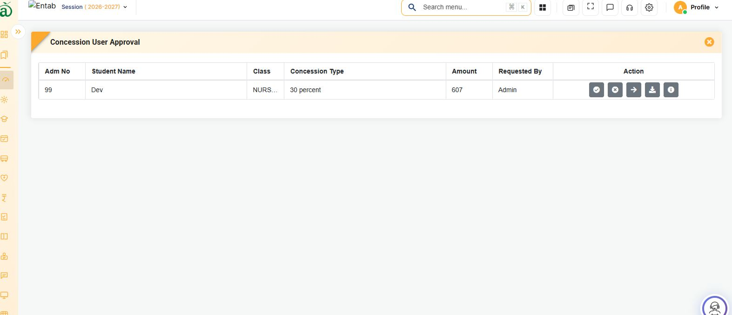The height and width of the screenshot is (315, 732).
Task: Select the student name cell 'Dev'
Action: tap(166, 90)
